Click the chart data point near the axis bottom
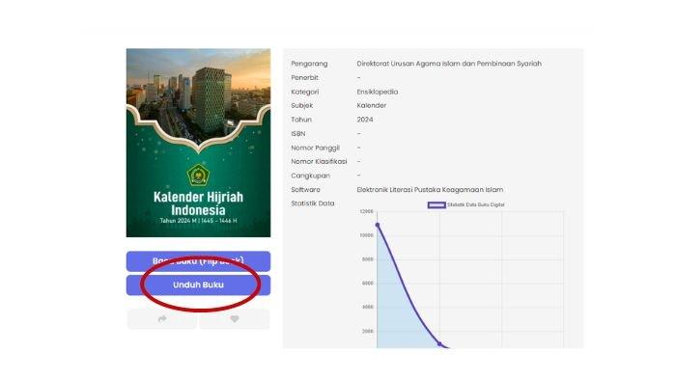Viewport: 676px width, 379px height. tap(439, 344)
